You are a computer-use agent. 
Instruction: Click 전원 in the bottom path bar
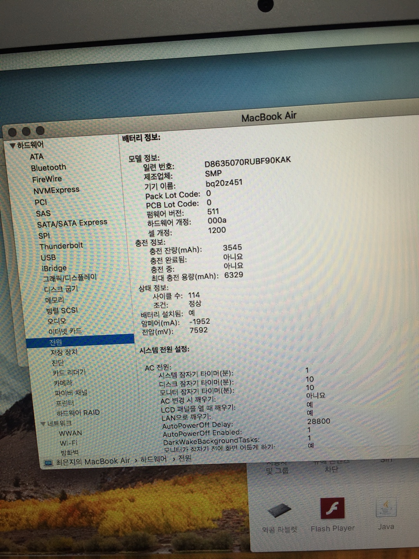click(x=185, y=458)
